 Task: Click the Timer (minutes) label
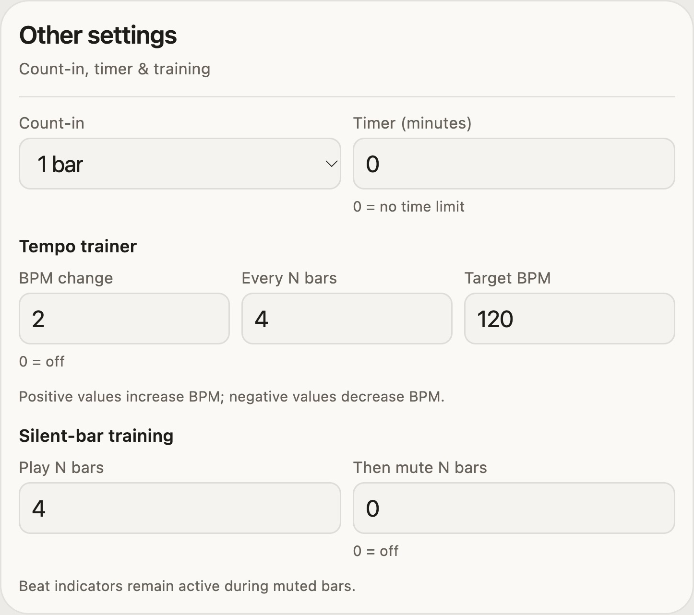(x=412, y=123)
